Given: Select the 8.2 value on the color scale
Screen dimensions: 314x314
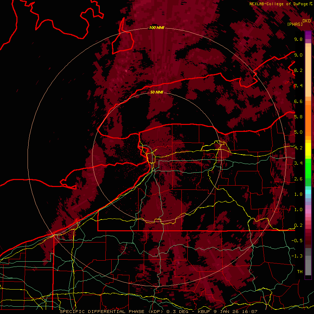Looking at the screenshot, I should pyautogui.click(x=298, y=70).
